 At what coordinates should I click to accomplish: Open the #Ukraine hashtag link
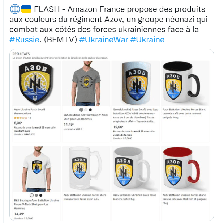[x=147, y=39]
